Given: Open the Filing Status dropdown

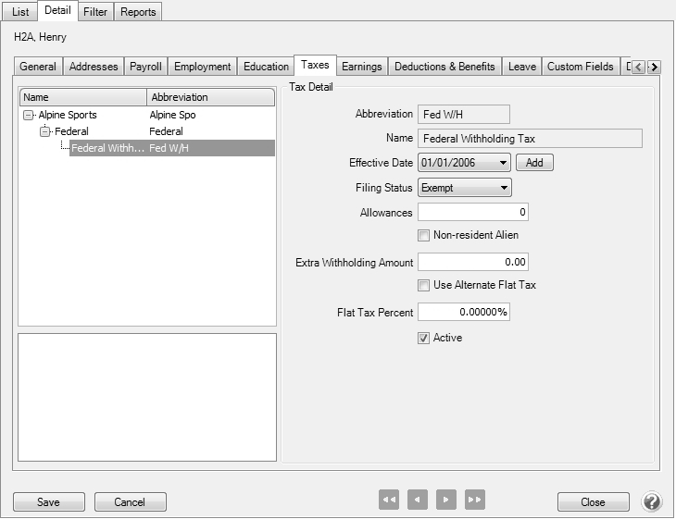Looking at the screenshot, I should [503, 188].
